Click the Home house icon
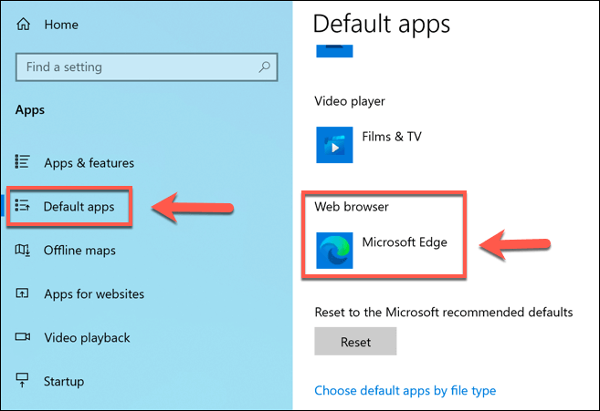 tap(24, 24)
